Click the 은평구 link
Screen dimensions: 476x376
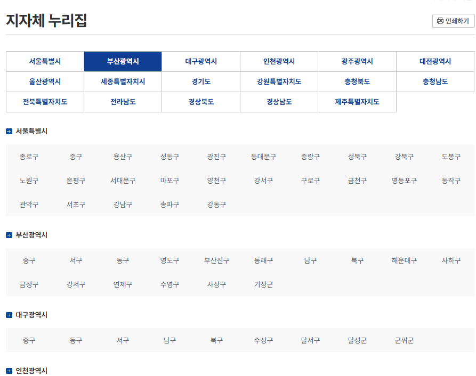point(76,181)
